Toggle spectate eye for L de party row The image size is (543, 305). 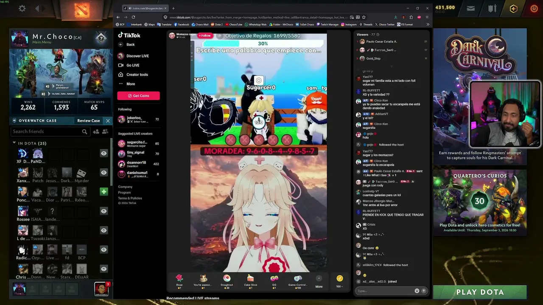click(x=104, y=230)
